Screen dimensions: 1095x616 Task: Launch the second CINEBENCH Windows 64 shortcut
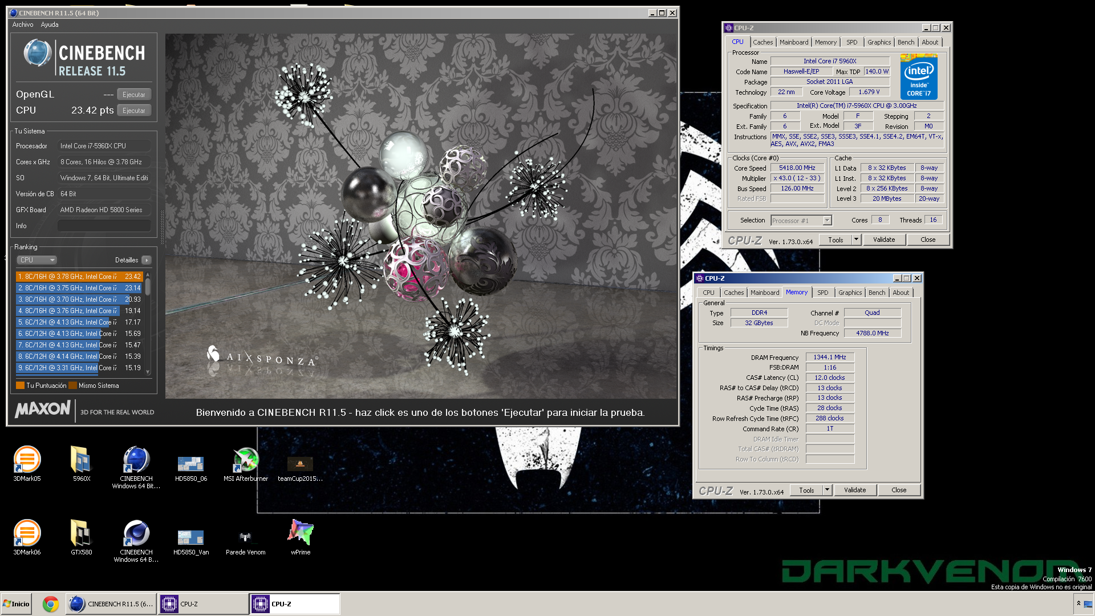(x=136, y=540)
